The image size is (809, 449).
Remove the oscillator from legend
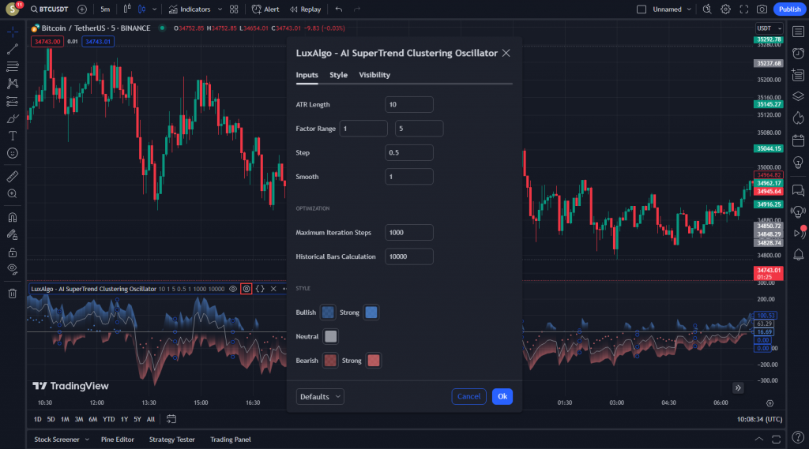click(273, 289)
